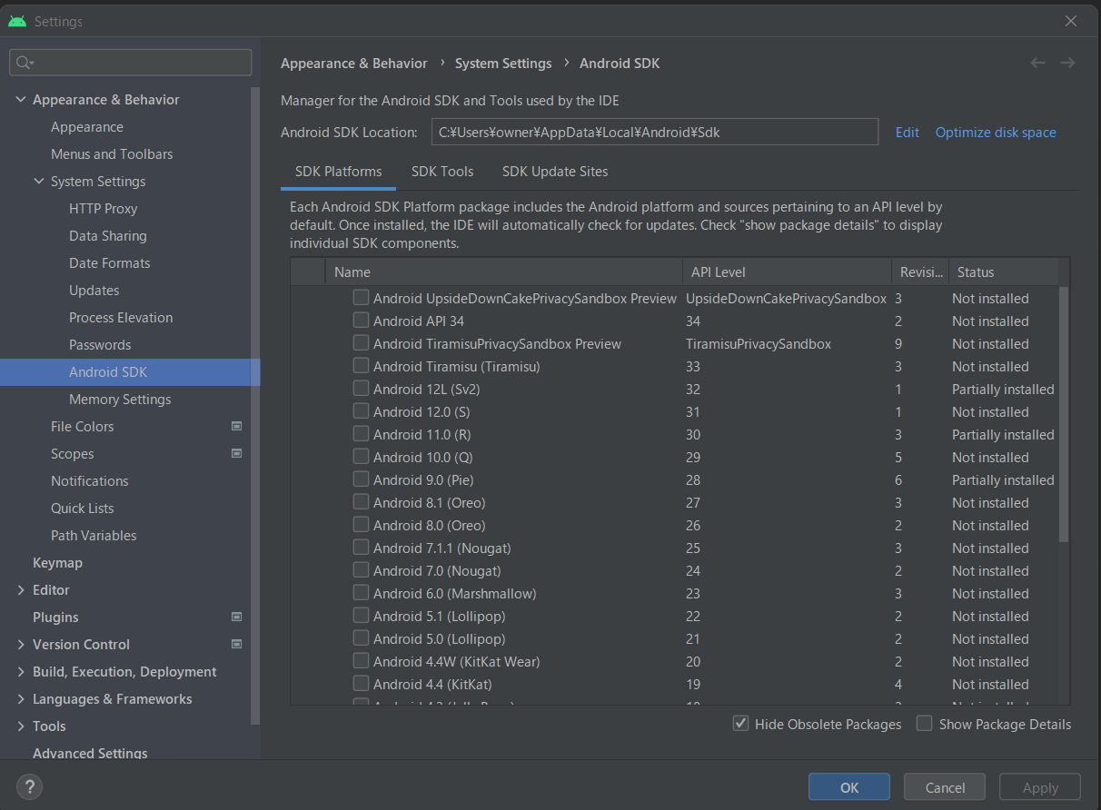Collapse the System Settings subtree

coord(39,181)
